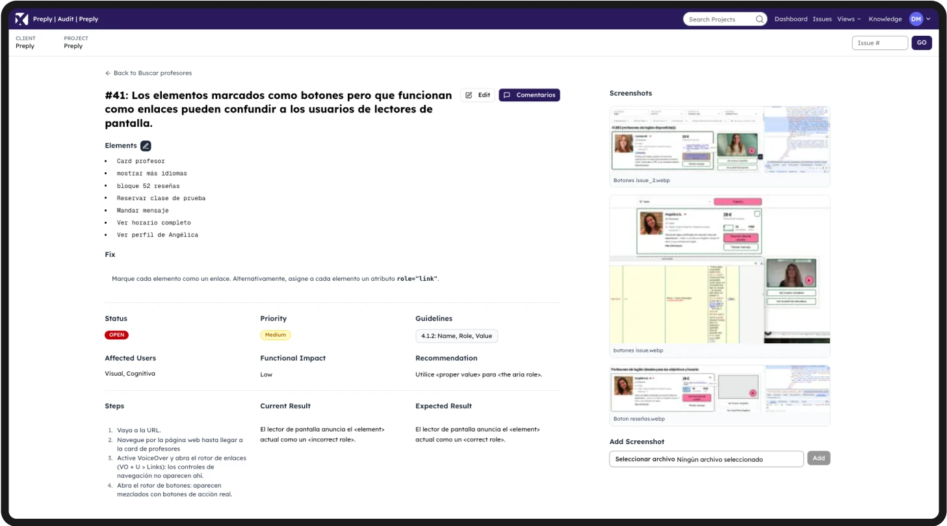Focus the Search Projects field
The width and height of the screenshot is (947, 526).
tap(725, 20)
